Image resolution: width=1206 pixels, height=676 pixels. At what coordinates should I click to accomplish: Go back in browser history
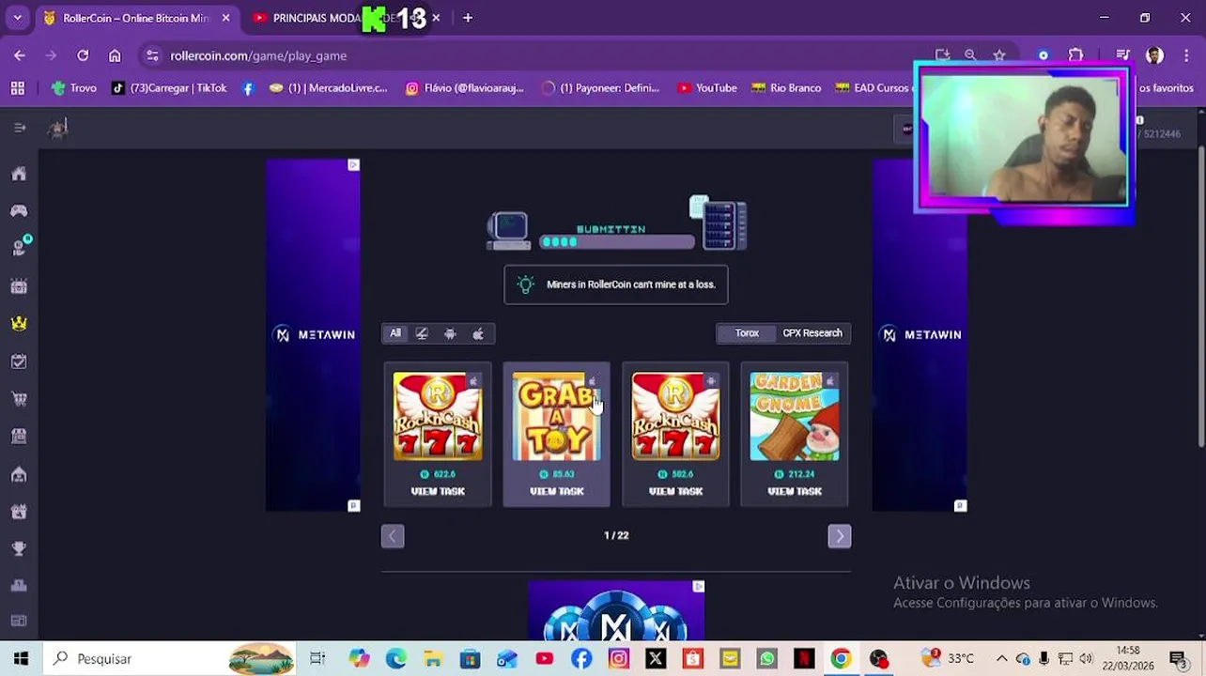pyautogui.click(x=20, y=55)
